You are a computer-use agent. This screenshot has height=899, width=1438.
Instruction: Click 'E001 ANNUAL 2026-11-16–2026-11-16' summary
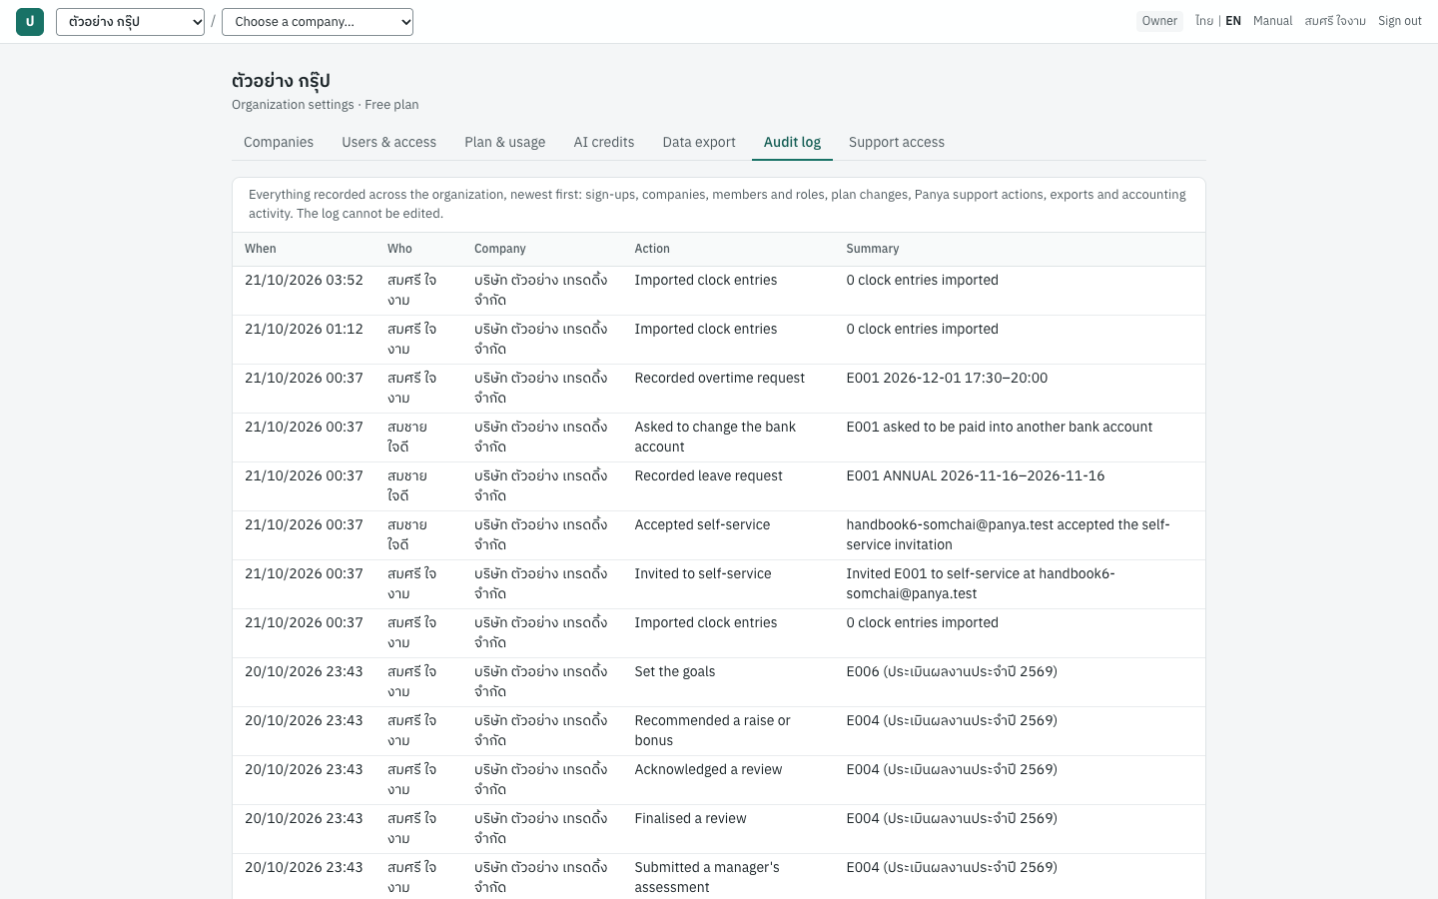tap(976, 476)
